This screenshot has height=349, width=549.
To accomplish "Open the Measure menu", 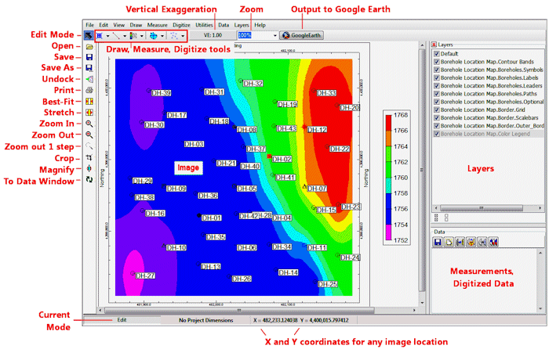I will point(157,26).
